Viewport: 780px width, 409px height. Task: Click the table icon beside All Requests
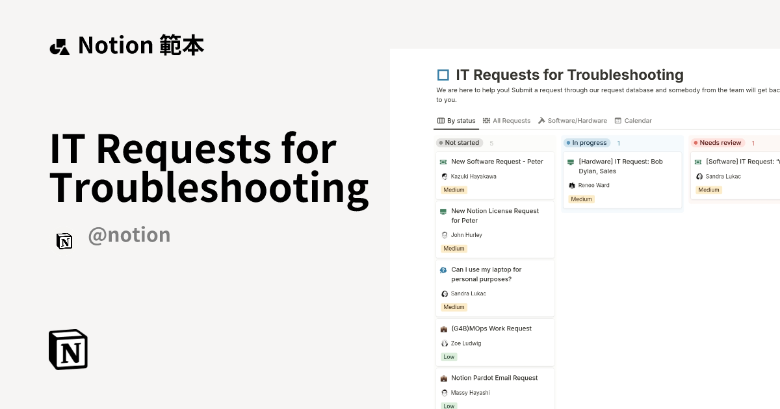486,120
